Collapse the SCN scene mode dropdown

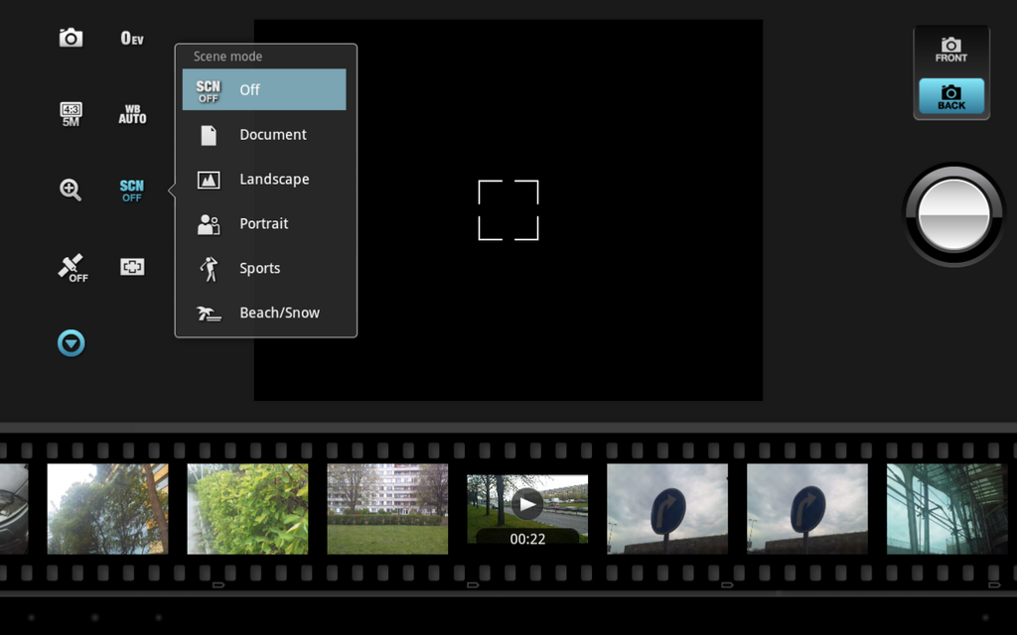point(131,190)
